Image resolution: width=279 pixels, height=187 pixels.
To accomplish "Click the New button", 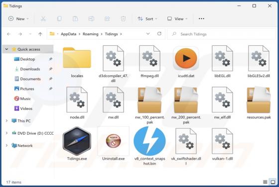I will 18,18.
